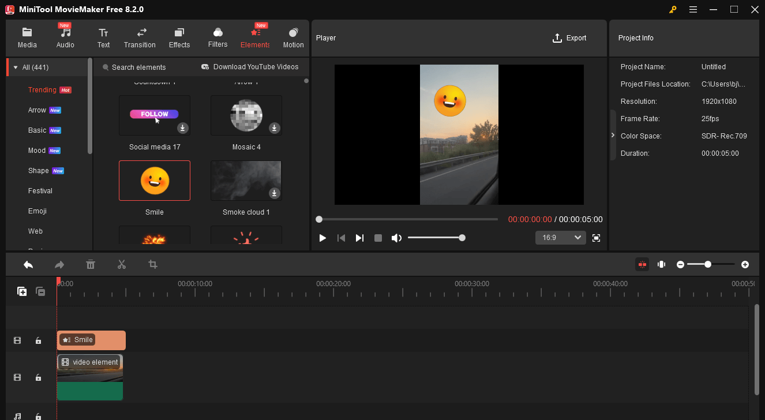
Task: Select the Mosaic 4 thumbnail
Action: tap(246, 115)
